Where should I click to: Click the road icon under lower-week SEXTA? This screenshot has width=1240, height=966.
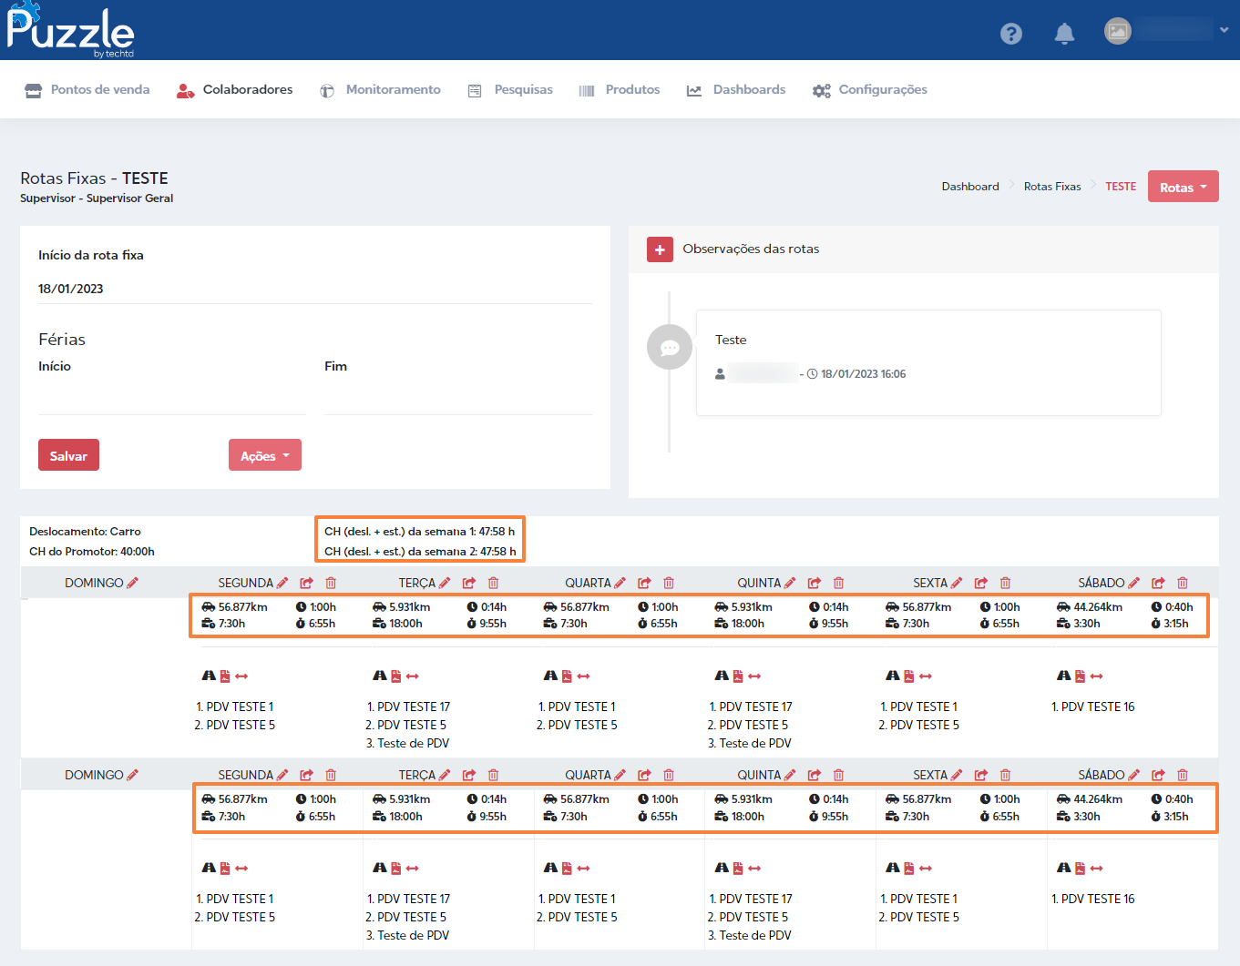(893, 868)
